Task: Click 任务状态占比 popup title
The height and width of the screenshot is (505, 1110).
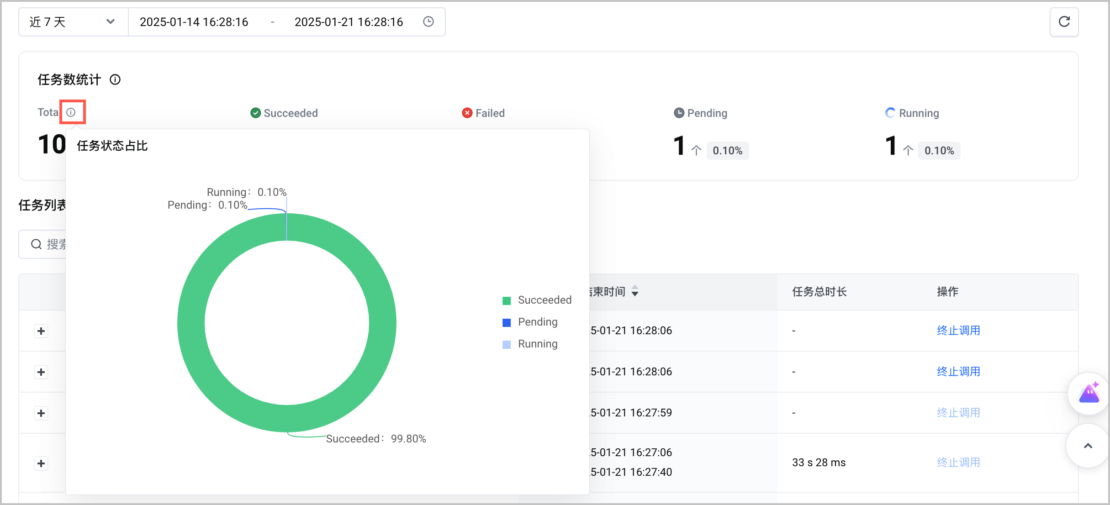Action: 112,146
